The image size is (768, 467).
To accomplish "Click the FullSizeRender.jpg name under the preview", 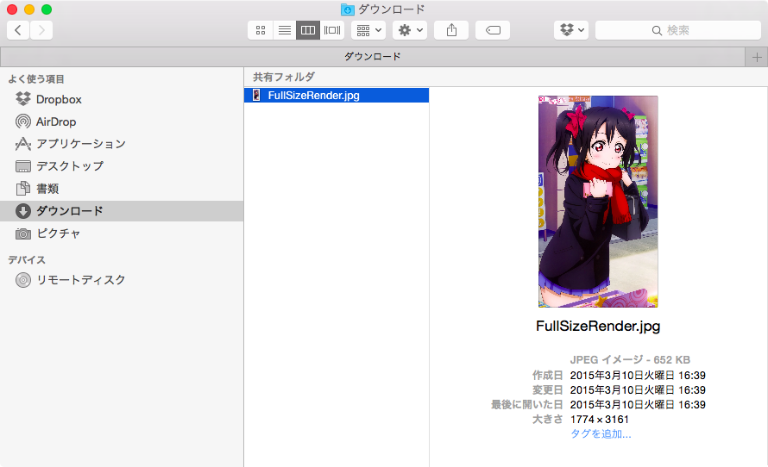I will click(x=598, y=327).
